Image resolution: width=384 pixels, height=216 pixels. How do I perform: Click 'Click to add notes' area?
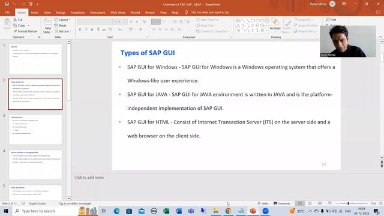89,178
